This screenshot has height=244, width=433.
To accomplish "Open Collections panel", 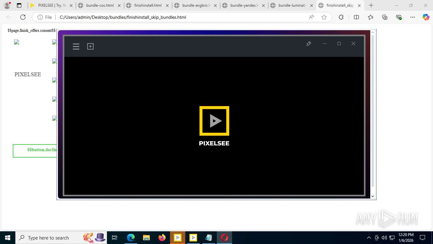I will [x=385, y=17].
